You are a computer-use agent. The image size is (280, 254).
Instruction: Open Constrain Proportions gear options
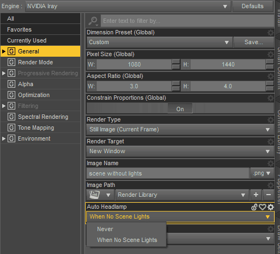(271, 98)
